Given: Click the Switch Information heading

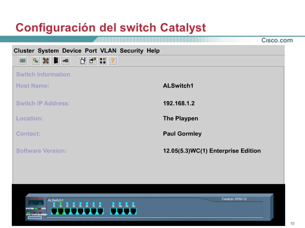Looking at the screenshot, I should [x=43, y=74].
